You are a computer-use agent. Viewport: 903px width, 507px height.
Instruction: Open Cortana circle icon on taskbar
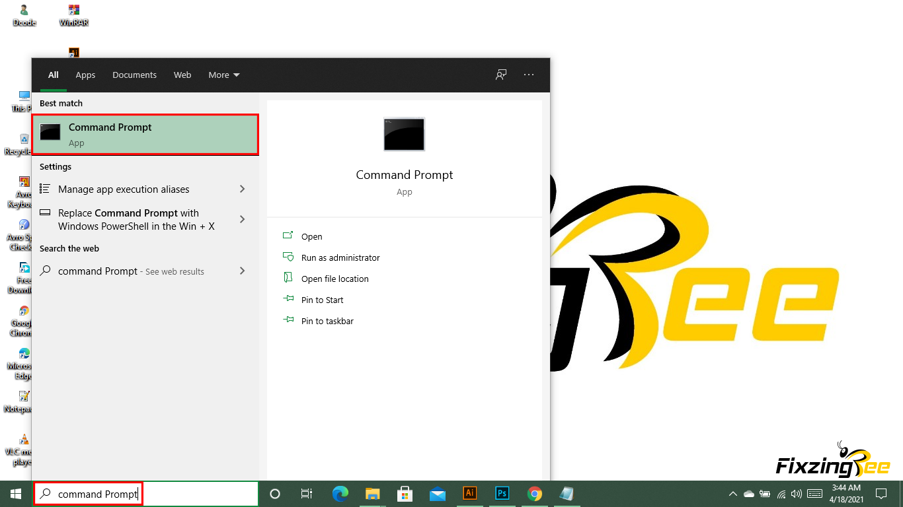275,494
